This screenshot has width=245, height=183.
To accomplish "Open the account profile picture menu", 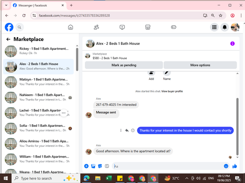I will click(235, 27).
